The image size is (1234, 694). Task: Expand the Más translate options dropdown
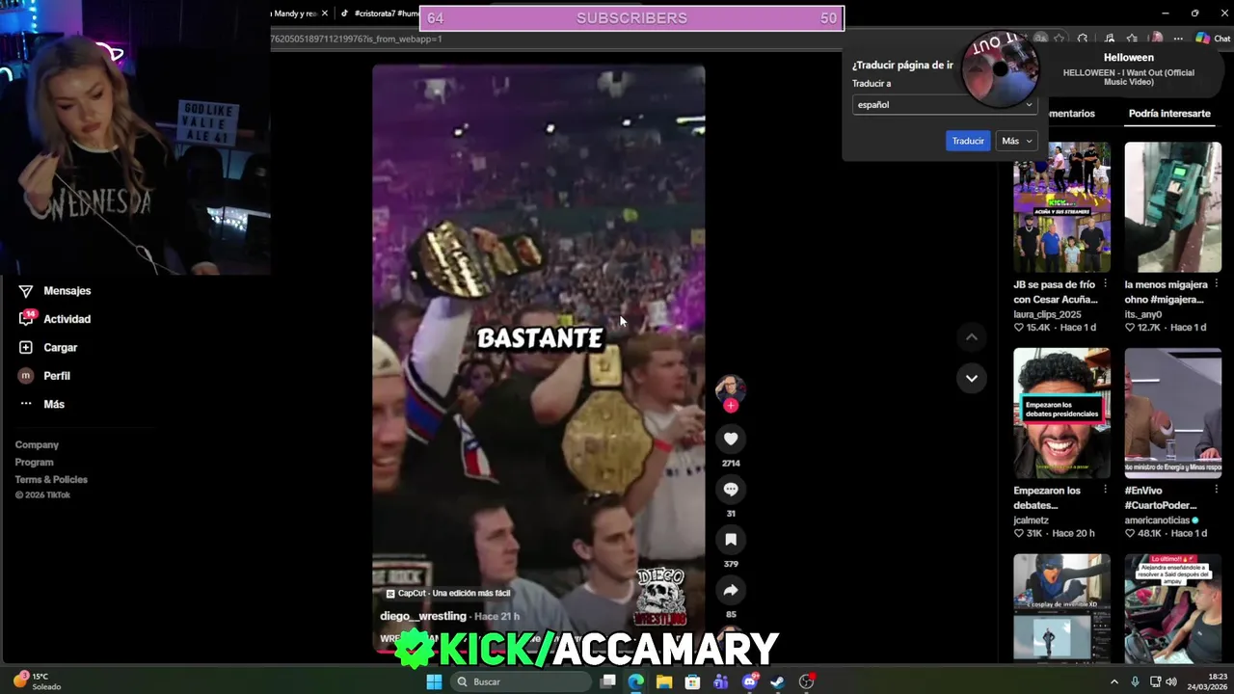coord(1017,141)
